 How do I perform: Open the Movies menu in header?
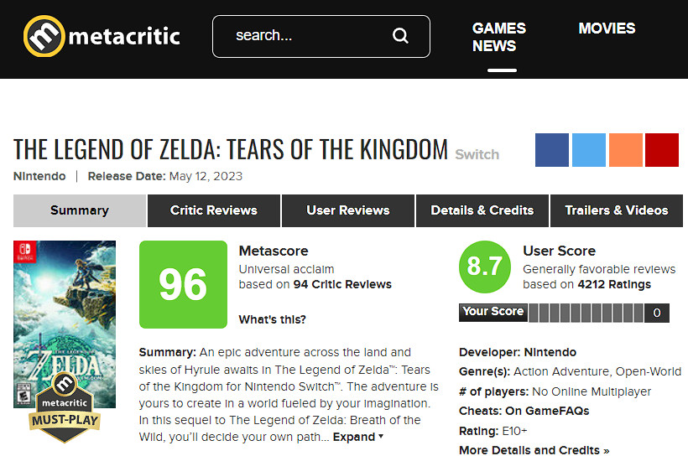coord(607,28)
